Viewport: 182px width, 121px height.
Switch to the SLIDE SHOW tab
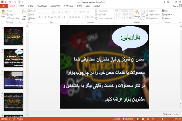pyautogui.click(x=69, y=6)
